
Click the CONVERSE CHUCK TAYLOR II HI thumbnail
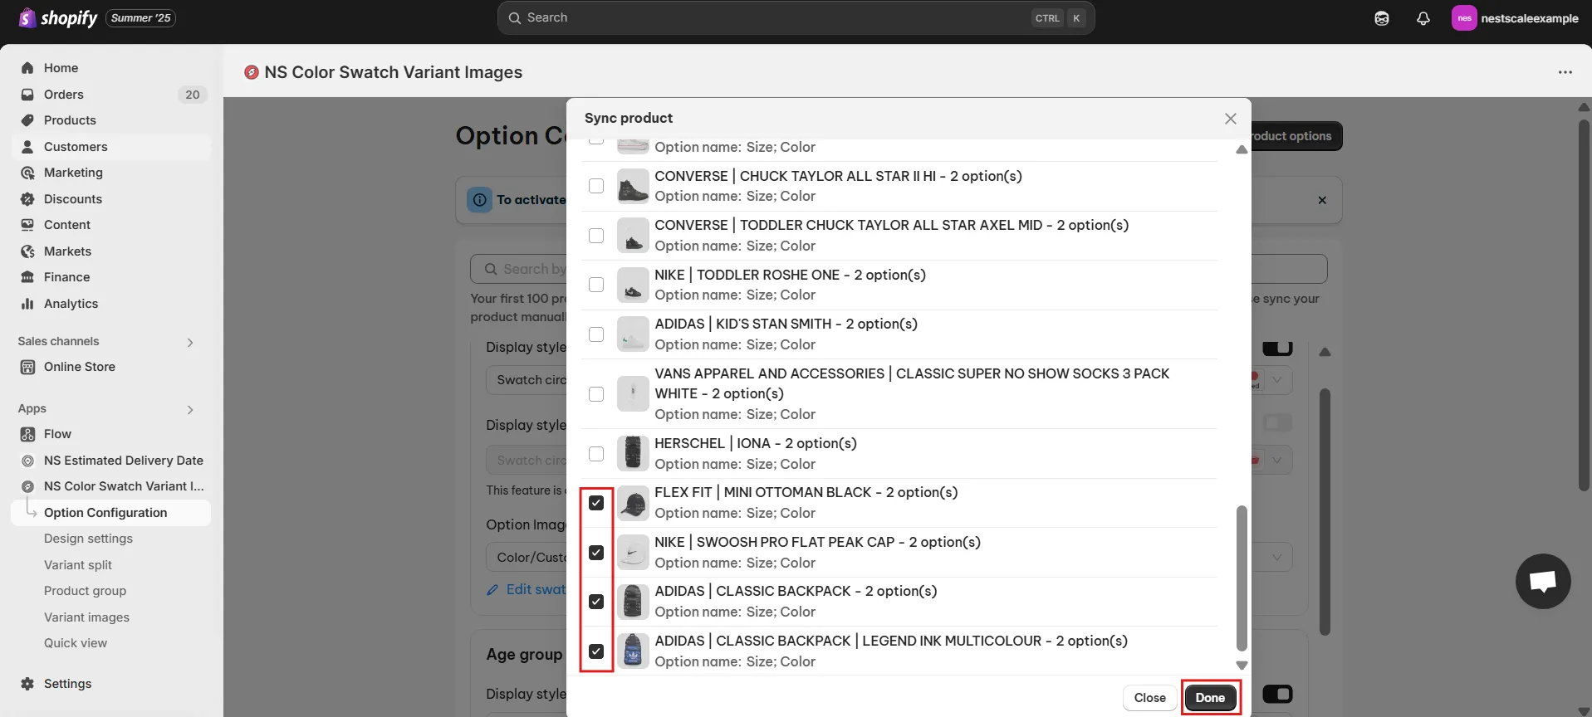click(633, 186)
